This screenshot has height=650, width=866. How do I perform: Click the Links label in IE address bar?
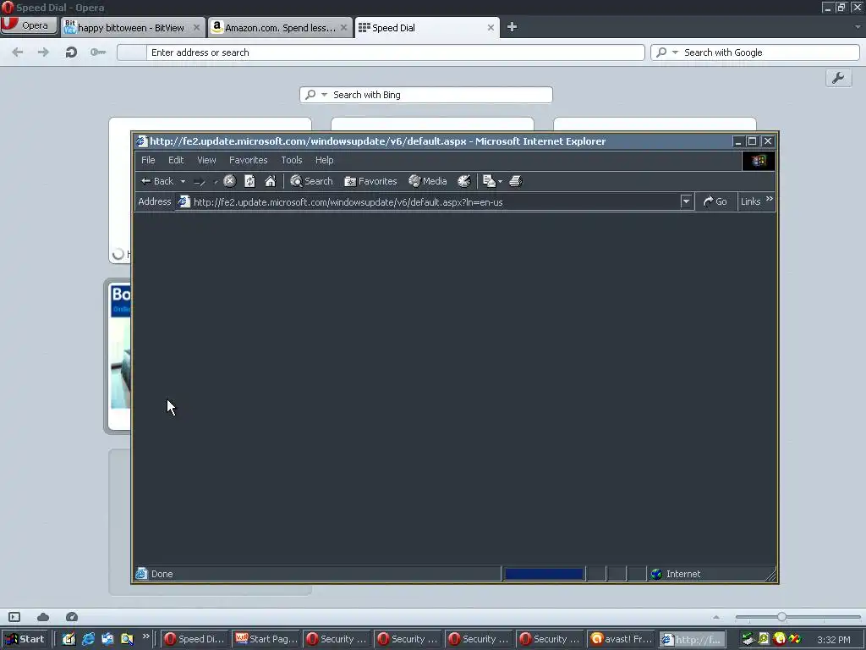[751, 201]
